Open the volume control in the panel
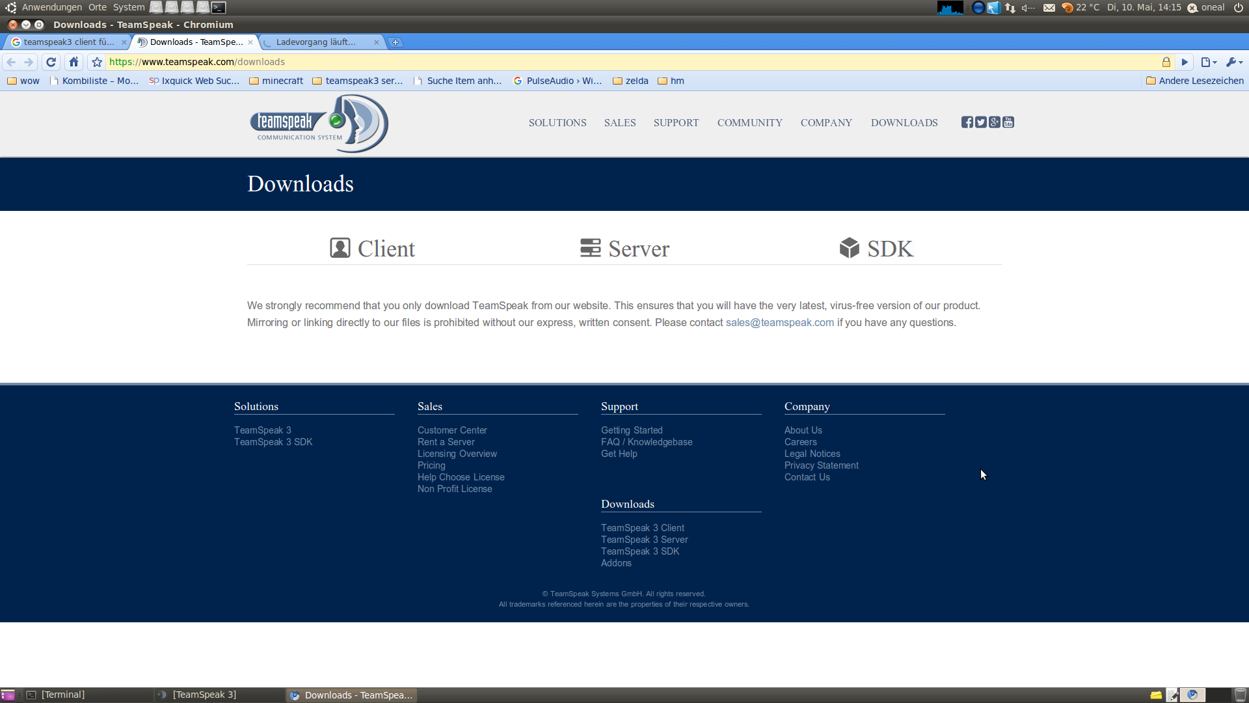 [x=1028, y=8]
